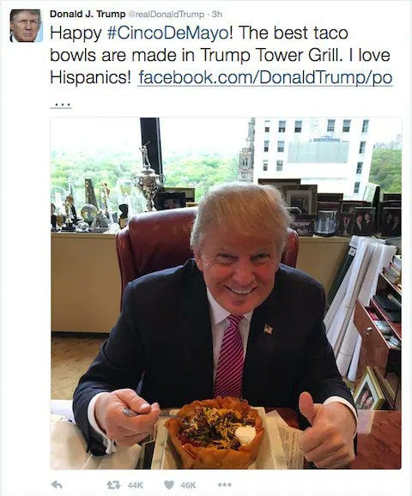Open the 3h timestamp permalink
The height and width of the screenshot is (496, 412).
(x=217, y=15)
